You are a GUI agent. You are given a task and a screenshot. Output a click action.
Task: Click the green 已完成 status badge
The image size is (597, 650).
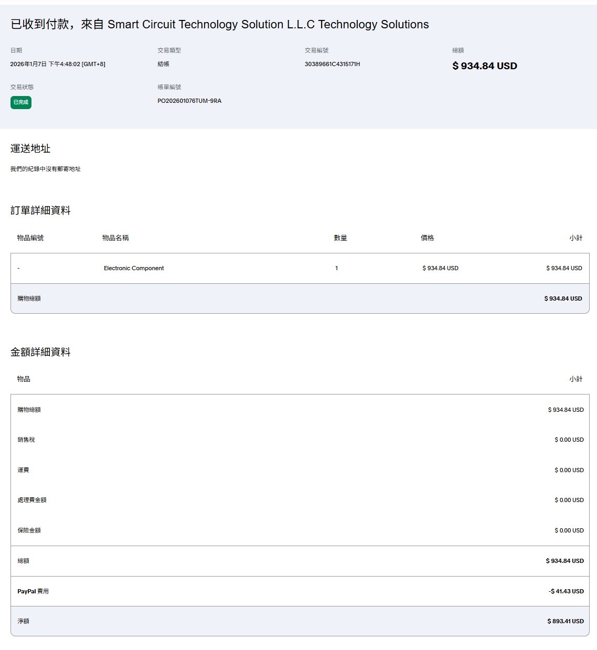tap(21, 102)
